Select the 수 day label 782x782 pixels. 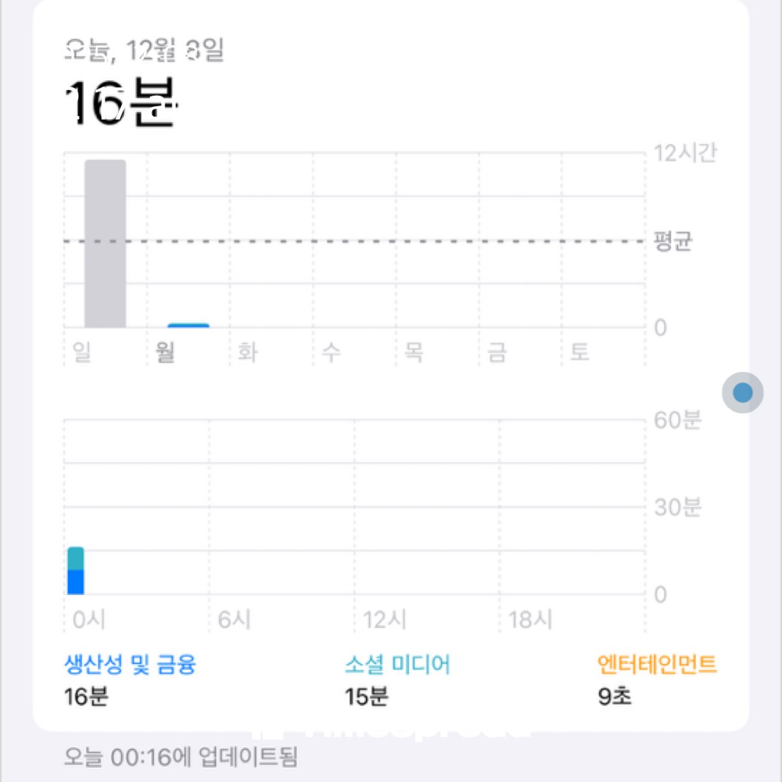pos(331,353)
